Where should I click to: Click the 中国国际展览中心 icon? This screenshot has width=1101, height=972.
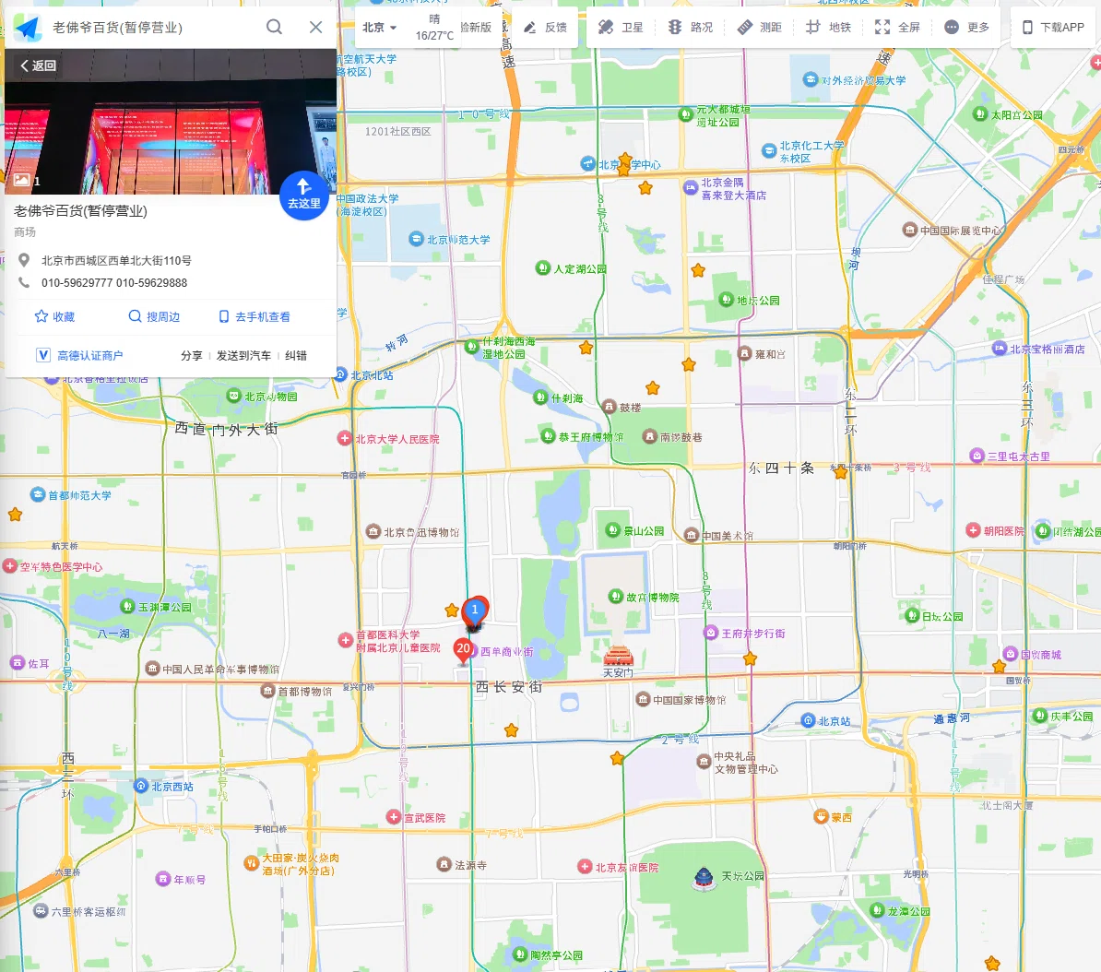(x=910, y=230)
